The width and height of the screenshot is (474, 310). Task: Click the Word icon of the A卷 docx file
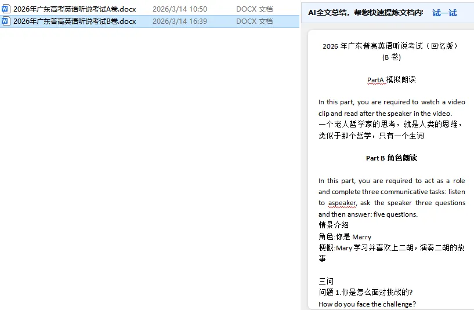[6, 9]
